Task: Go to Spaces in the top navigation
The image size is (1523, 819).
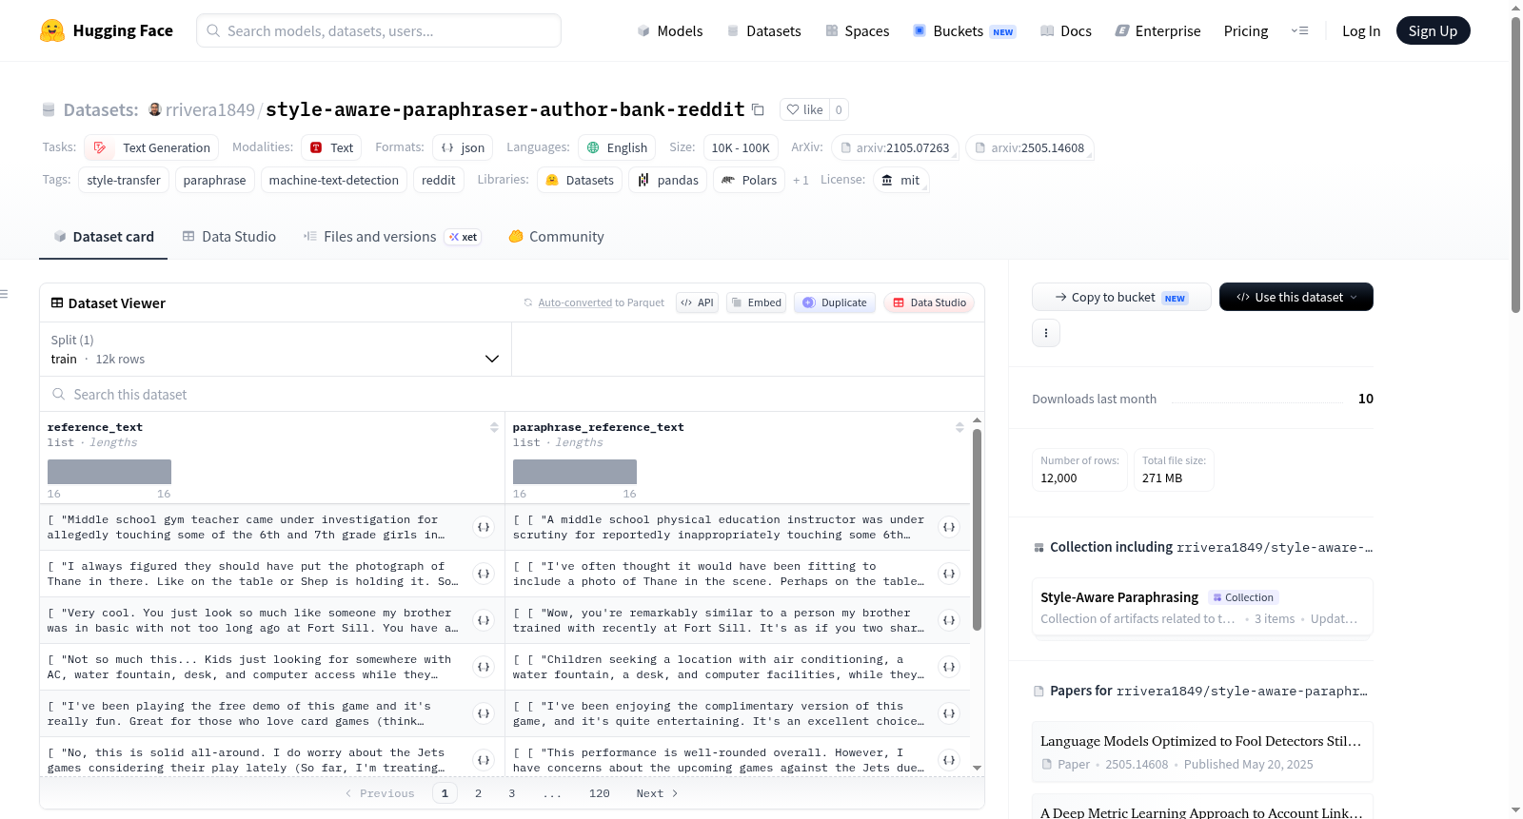Action: 857,30
